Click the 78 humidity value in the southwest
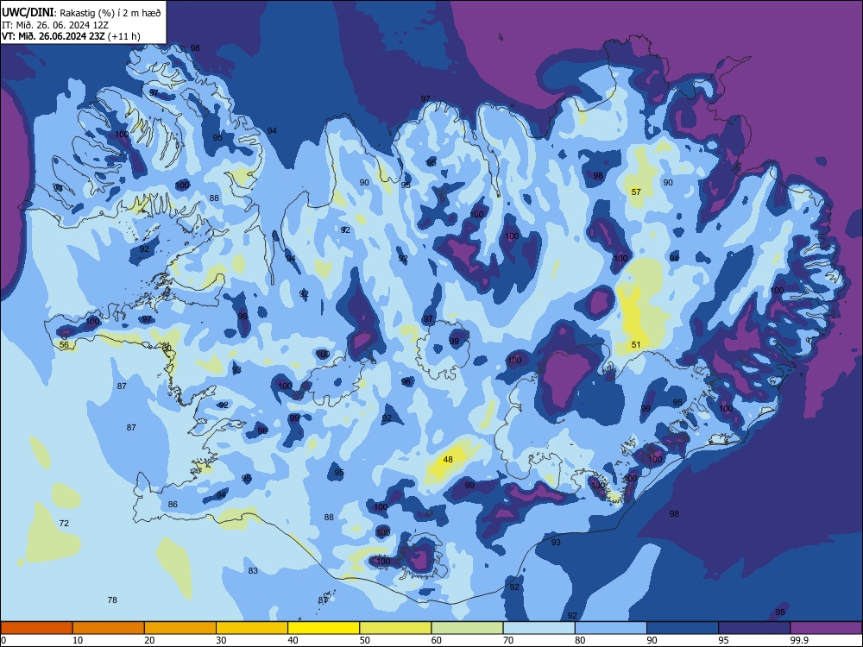 (x=112, y=600)
